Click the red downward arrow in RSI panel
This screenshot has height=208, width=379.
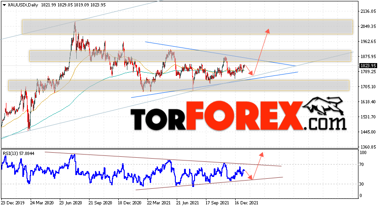pyautogui.click(x=249, y=175)
